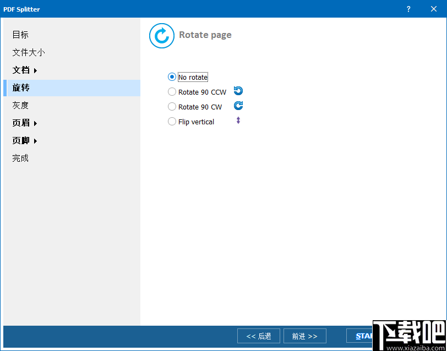Click the circular Rotate page header icon
Image resolution: width=447 pixels, height=351 pixels.
(161, 36)
